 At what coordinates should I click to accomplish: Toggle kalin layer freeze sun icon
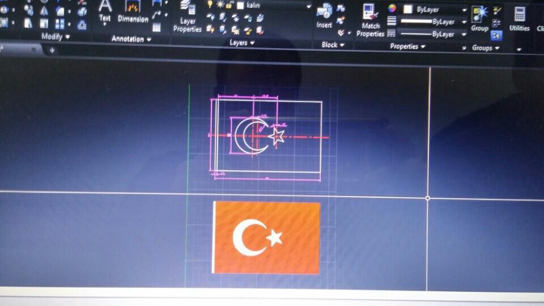(220, 5)
